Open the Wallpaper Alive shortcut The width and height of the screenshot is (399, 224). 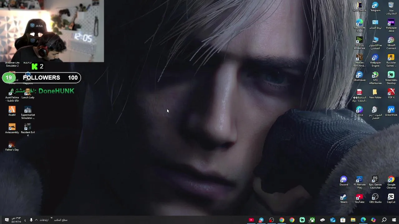point(391,26)
